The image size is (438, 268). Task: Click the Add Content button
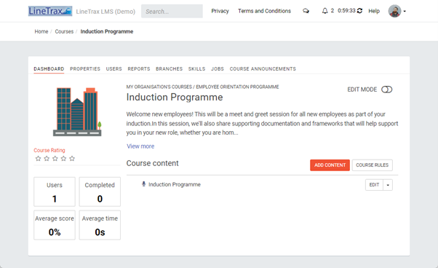click(330, 165)
